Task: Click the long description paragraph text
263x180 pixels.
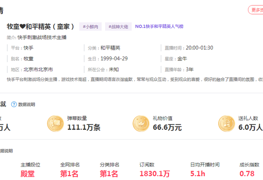Action: (135, 79)
